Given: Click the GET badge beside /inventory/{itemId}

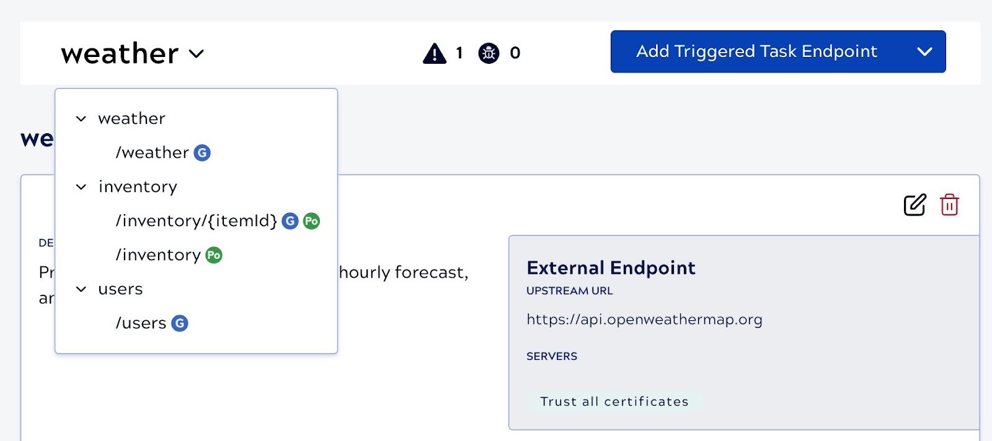Looking at the screenshot, I should (x=290, y=221).
